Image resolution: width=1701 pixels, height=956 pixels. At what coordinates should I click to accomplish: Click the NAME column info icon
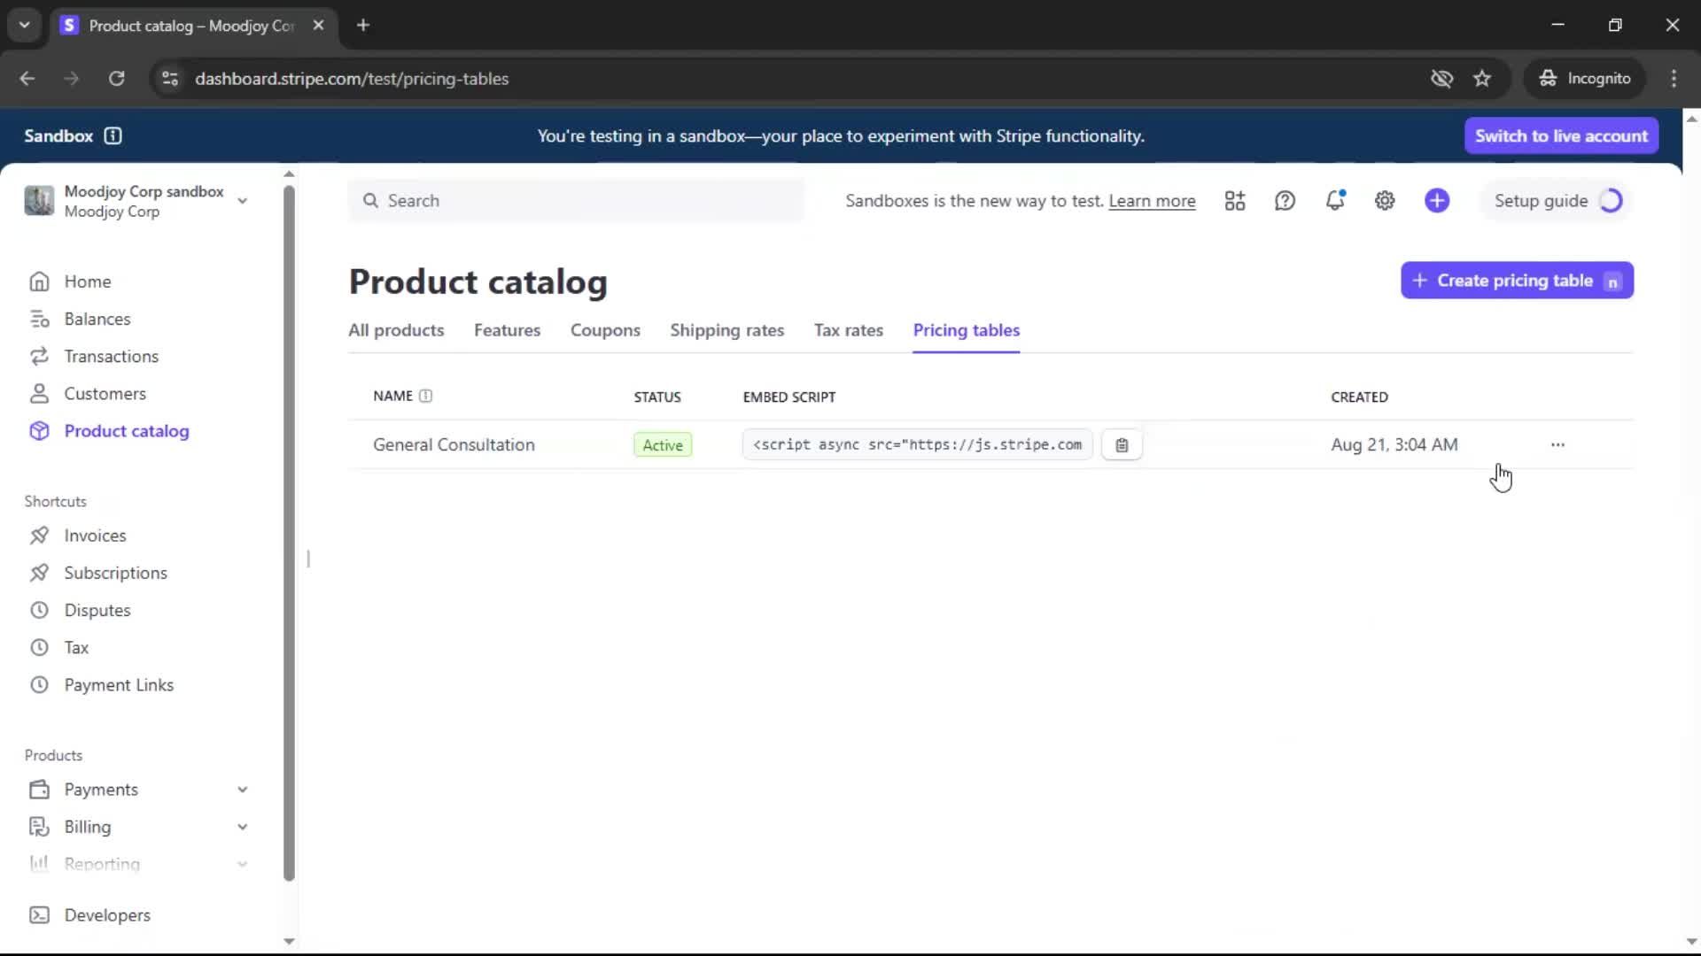[x=425, y=396]
